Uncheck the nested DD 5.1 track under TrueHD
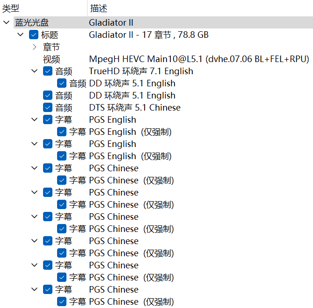The height and width of the screenshot is (308, 313). [62, 84]
